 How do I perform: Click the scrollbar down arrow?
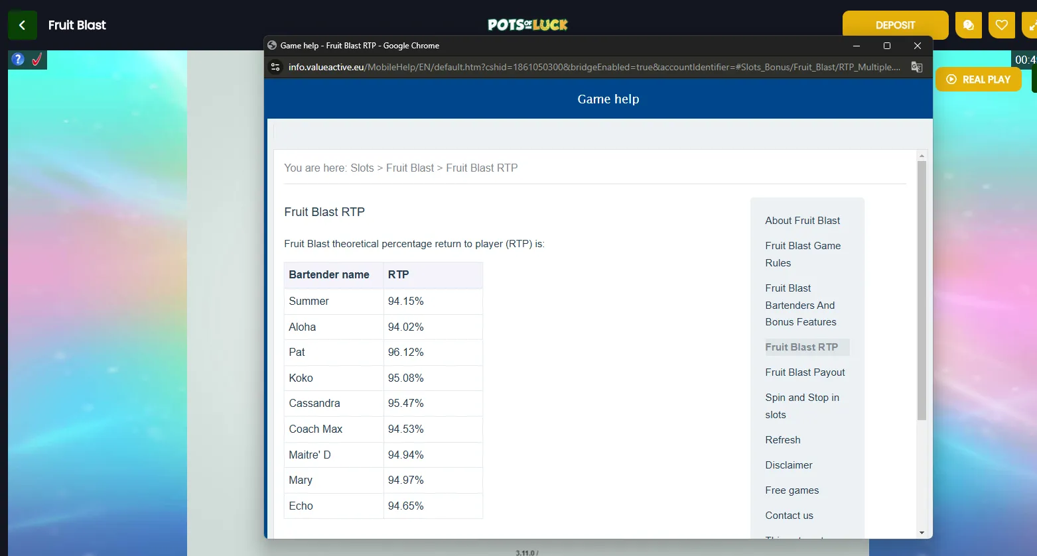pos(922,533)
